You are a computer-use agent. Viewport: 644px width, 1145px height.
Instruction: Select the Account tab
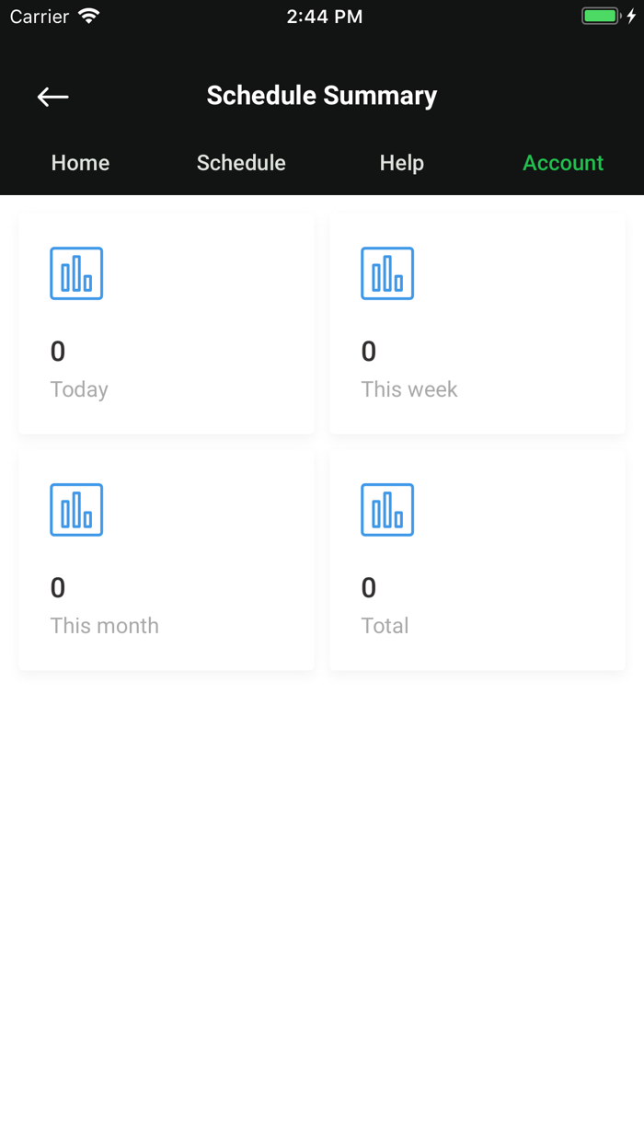click(x=563, y=163)
